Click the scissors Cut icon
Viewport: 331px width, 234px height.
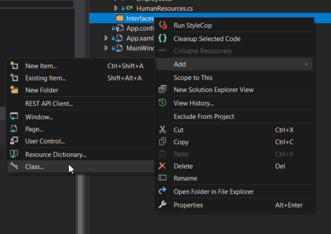pos(163,130)
